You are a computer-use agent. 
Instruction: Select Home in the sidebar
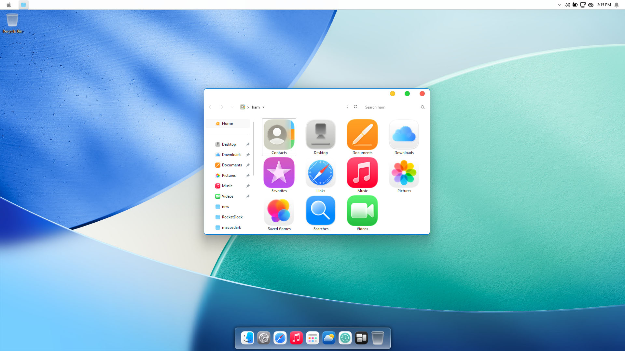[x=227, y=123]
